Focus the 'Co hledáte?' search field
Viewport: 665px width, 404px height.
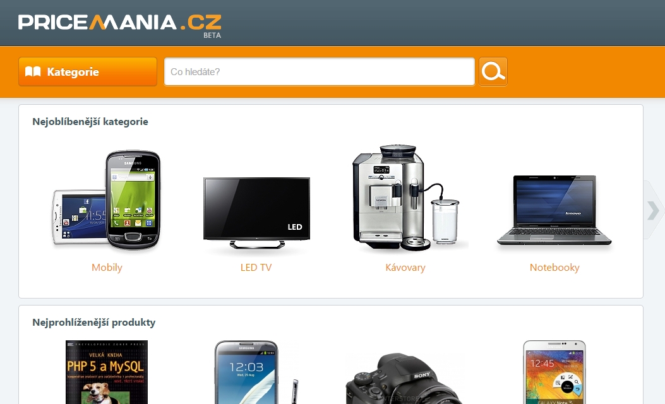pyautogui.click(x=320, y=71)
